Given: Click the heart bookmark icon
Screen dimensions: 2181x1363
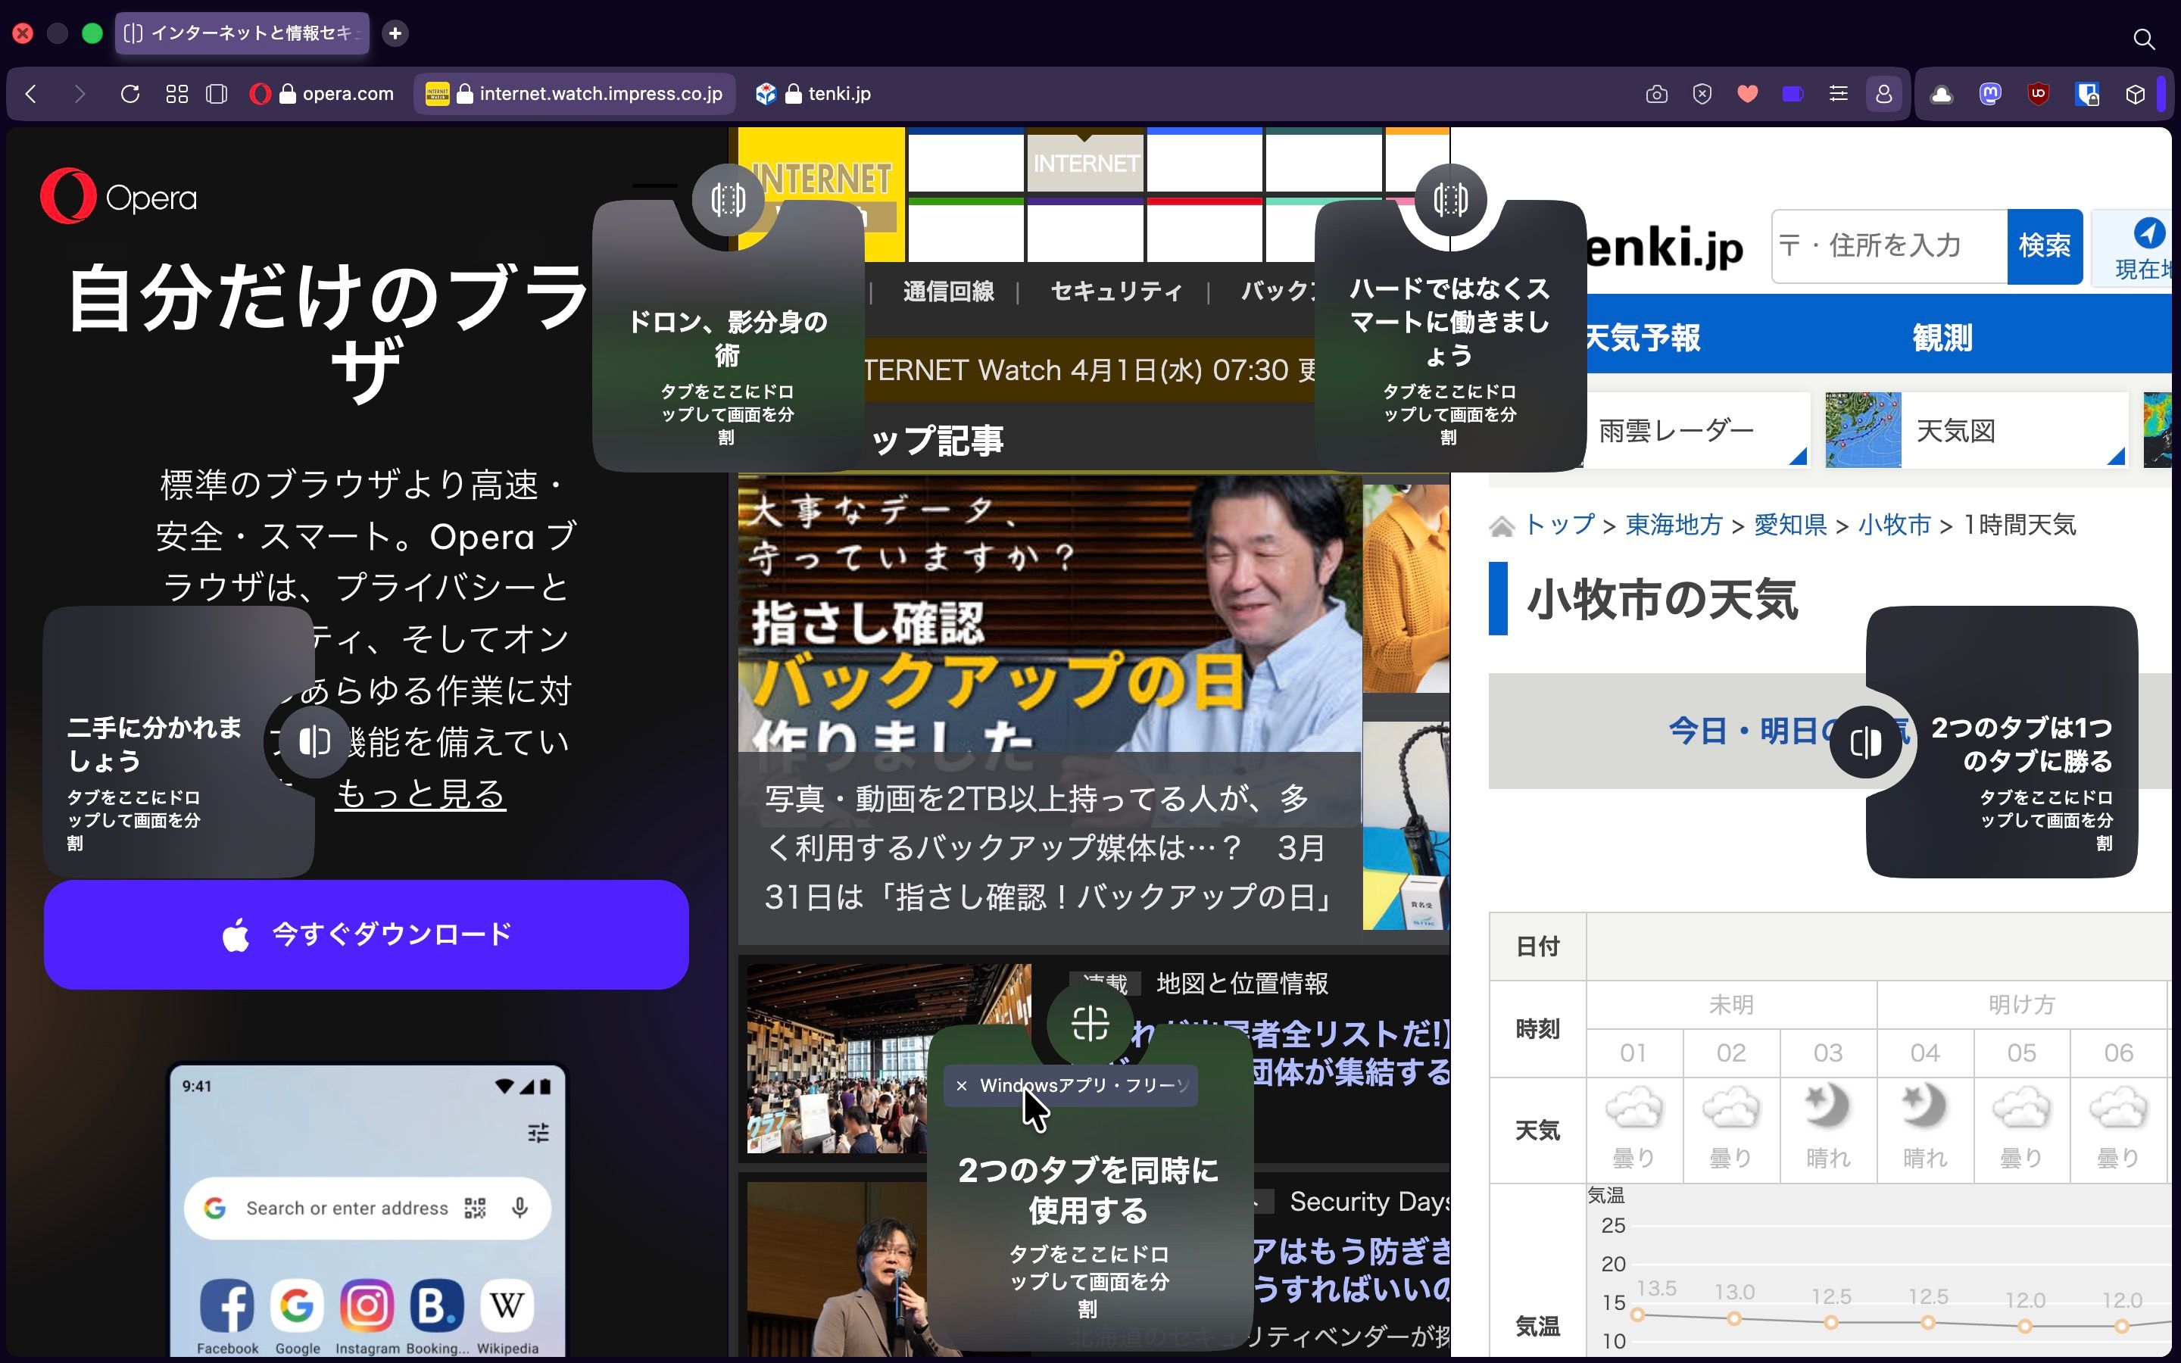Looking at the screenshot, I should 1748,94.
